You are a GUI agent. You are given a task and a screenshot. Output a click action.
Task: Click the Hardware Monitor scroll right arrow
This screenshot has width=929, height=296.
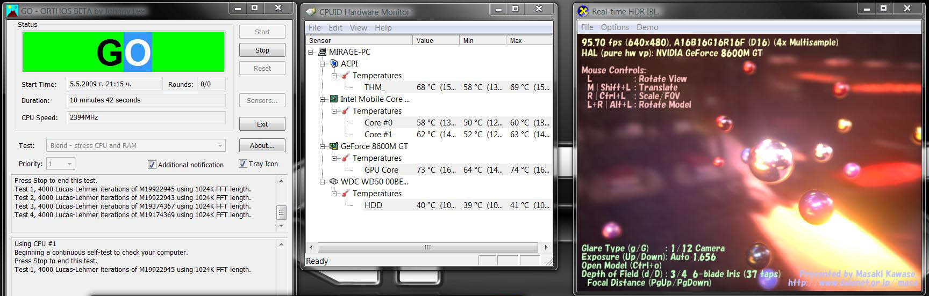(x=546, y=247)
